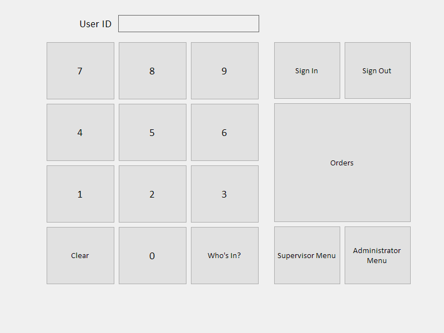This screenshot has height=333, width=444.
Task: Open the Who's In? list
Action: point(224,256)
